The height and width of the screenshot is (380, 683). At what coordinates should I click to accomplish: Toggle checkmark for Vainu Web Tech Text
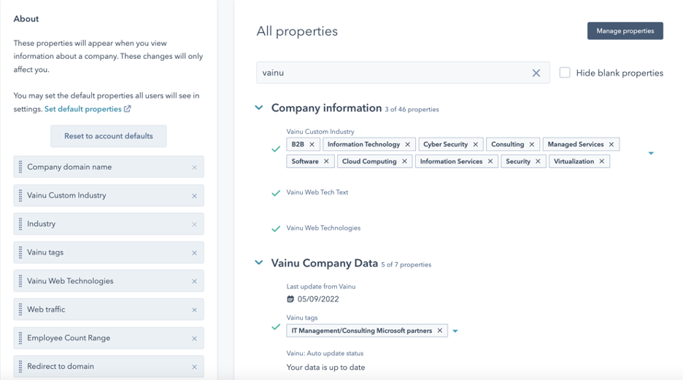(x=276, y=194)
